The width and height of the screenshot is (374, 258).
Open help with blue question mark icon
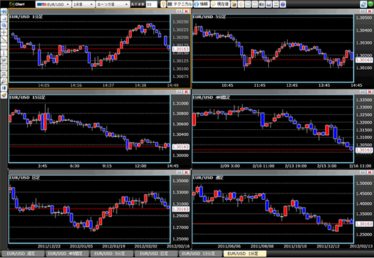(283, 5)
